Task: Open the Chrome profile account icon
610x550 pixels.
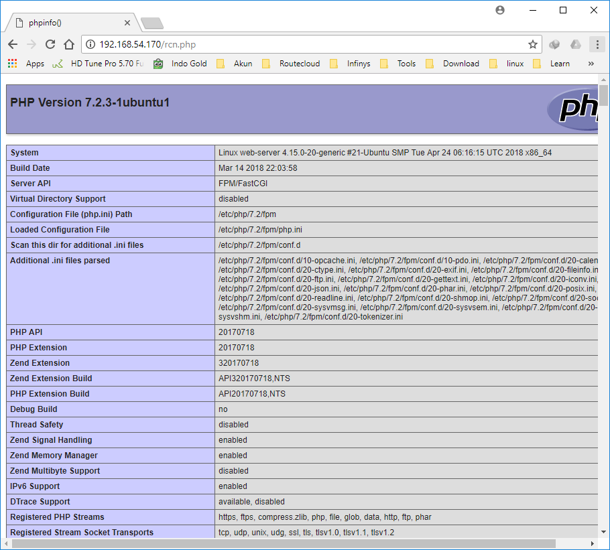Action: [x=500, y=10]
